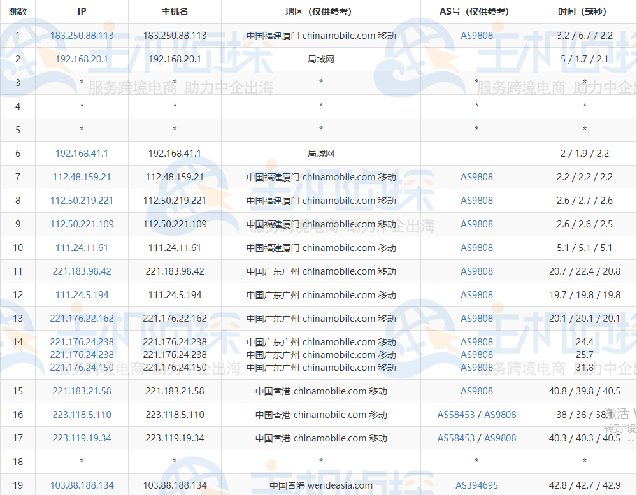Select the 192.168.20.1 IP link on hop 2
The image size is (637, 495).
click(82, 59)
